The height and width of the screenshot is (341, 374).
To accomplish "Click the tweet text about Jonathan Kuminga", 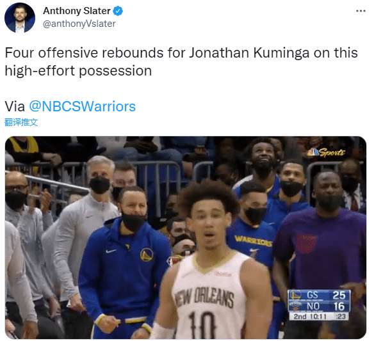I will pos(181,61).
